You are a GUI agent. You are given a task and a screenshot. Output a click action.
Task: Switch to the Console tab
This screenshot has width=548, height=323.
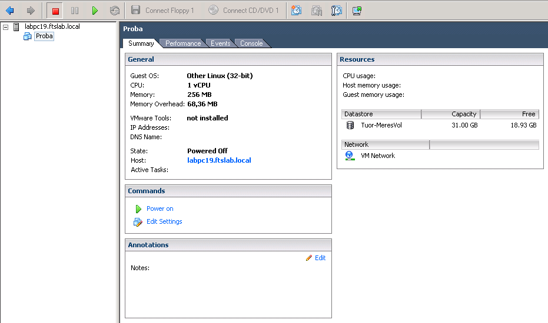pos(251,43)
